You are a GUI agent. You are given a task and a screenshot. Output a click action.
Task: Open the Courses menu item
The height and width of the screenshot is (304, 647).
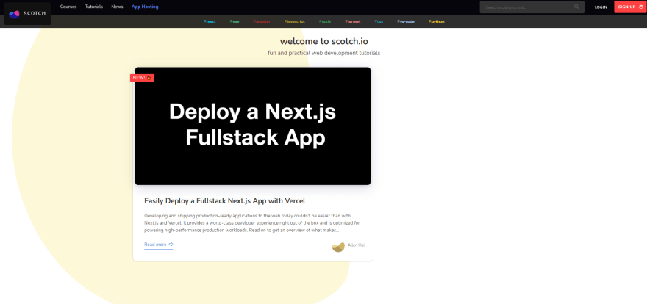click(68, 7)
